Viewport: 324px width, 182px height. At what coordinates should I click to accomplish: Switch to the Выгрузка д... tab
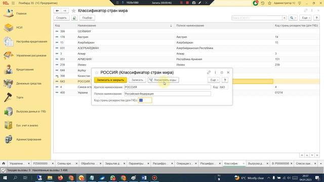pos(258,163)
